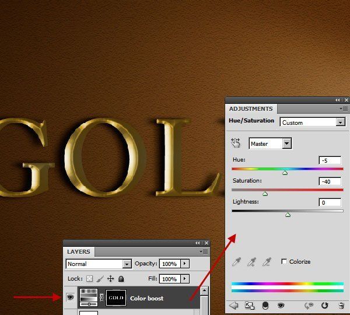Image resolution: width=350 pixels, height=315 pixels.
Task: Select the on-image targeted adjustment hand tool
Action: pyautogui.click(x=236, y=143)
